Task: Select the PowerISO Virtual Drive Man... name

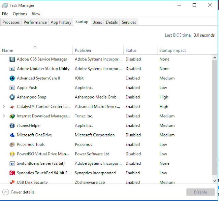Action: click(43, 154)
